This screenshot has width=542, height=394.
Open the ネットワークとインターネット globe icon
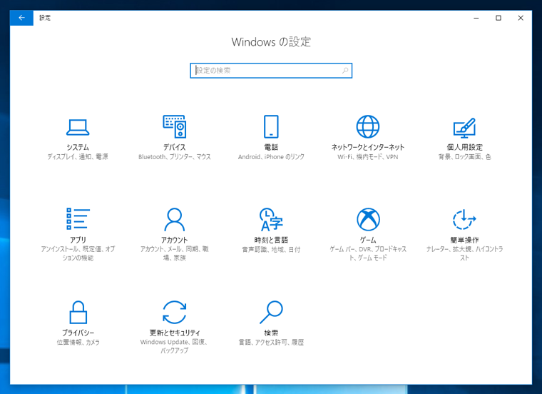(368, 126)
